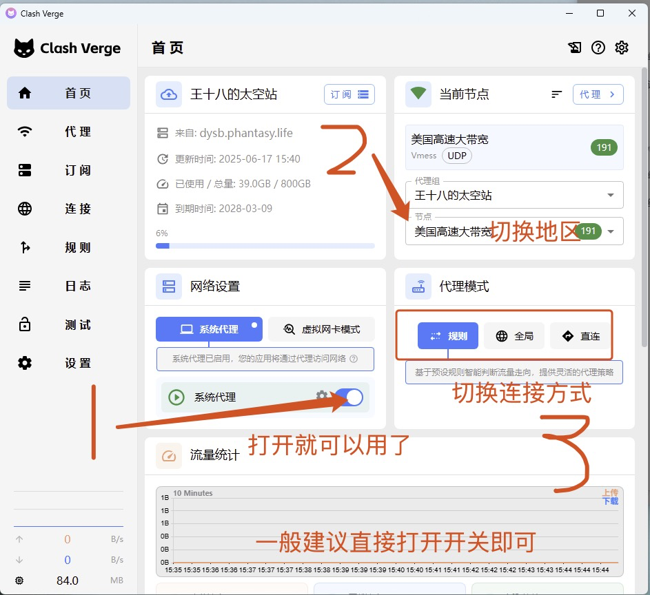Select 全局 global proxy mode
The width and height of the screenshot is (650, 595).
514,336
